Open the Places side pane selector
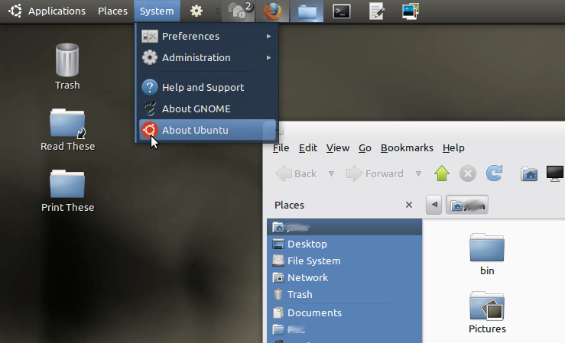 tap(289, 205)
